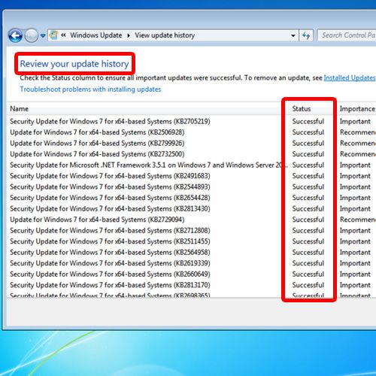Click the Forward navigation button
The width and height of the screenshot is (376, 376).
[x=32, y=35]
